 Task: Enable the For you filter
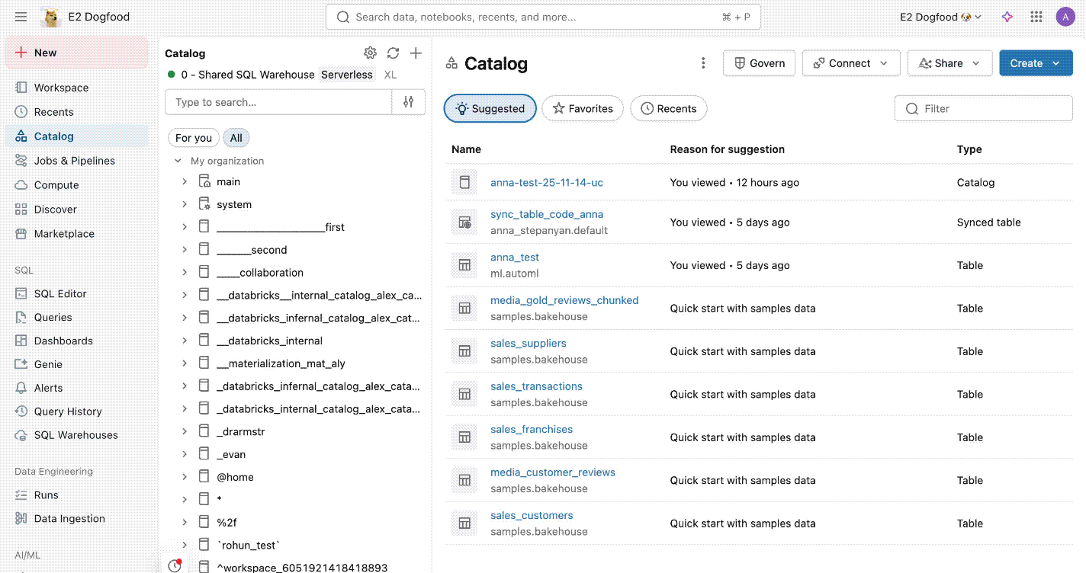pos(193,137)
